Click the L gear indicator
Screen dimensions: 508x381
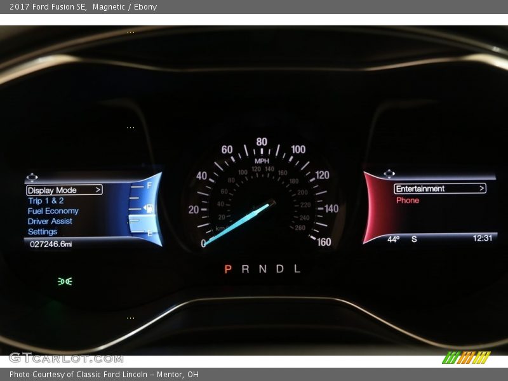coord(297,269)
